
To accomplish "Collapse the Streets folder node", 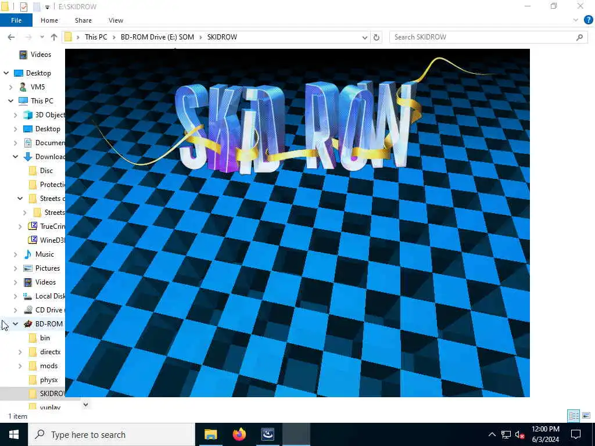I will click(20, 199).
